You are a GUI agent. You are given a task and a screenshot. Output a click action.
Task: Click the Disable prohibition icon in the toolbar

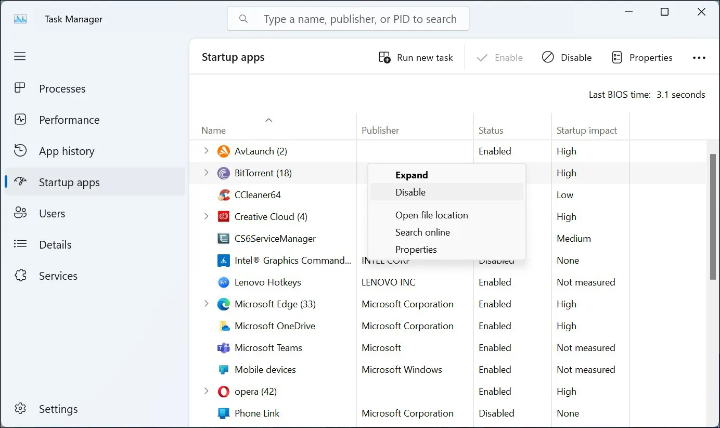click(x=547, y=57)
